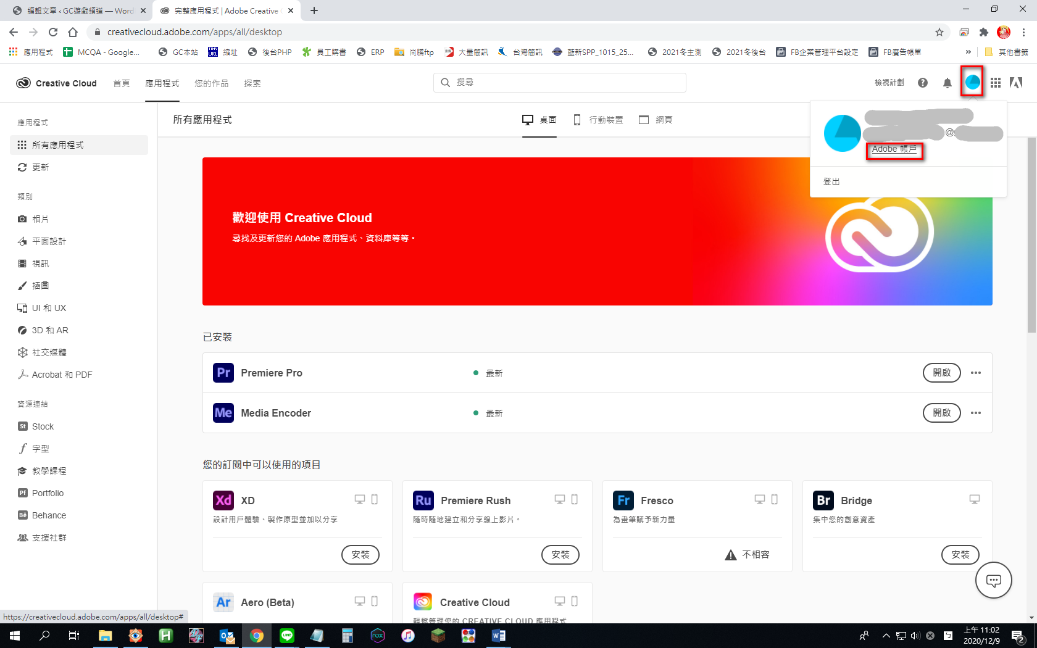The height and width of the screenshot is (648, 1037).
Task: Click the profile avatar icon in header
Action: click(972, 82)
